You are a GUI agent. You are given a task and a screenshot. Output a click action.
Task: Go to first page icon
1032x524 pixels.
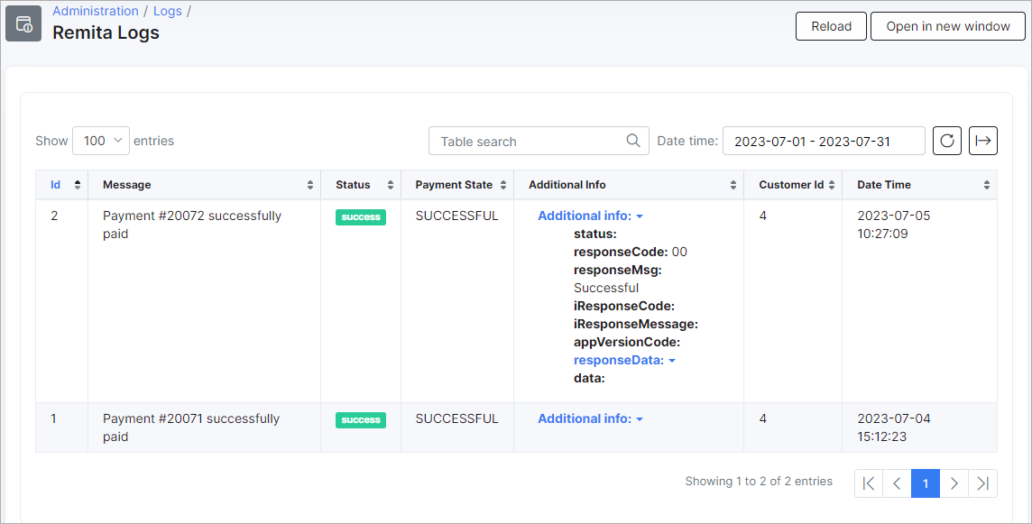click(x=869, y=483)
